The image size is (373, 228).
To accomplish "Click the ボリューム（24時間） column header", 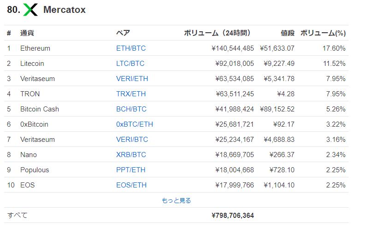I will [217, 33].
